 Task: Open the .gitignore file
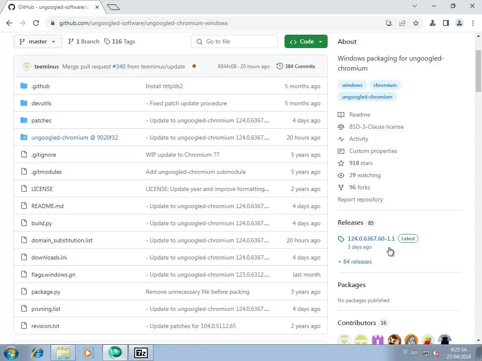click(x=44, y=155)
